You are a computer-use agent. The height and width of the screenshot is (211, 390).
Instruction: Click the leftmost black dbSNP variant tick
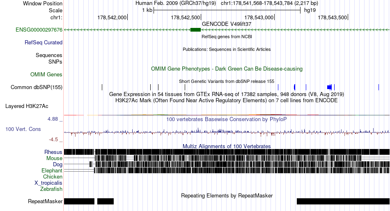click(x=102, y=87)
